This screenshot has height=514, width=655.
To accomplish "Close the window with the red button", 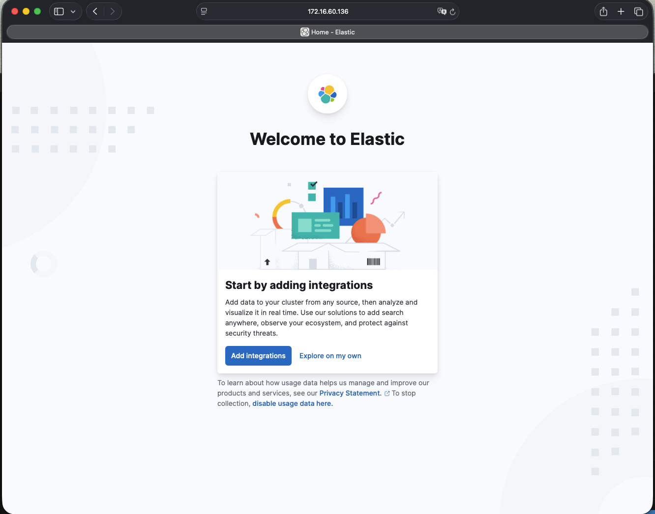I will point(15,11).
